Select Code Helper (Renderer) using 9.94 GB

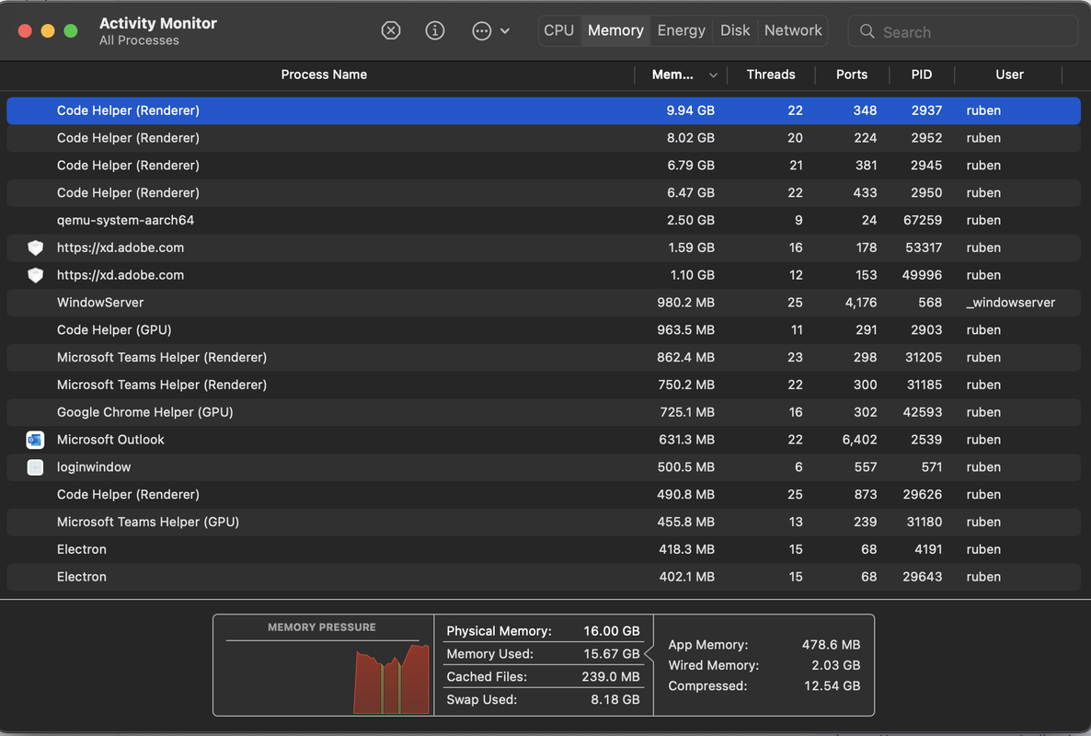tap(544, 110)
